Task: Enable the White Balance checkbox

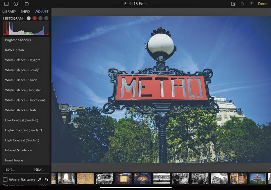Action: pos(5,179)
